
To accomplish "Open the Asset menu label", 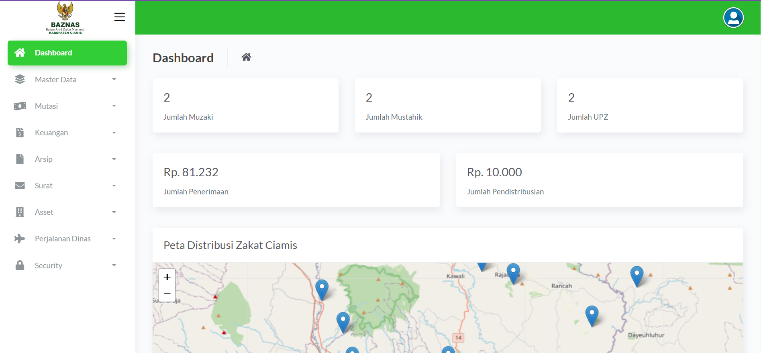I will coord(44,212).
